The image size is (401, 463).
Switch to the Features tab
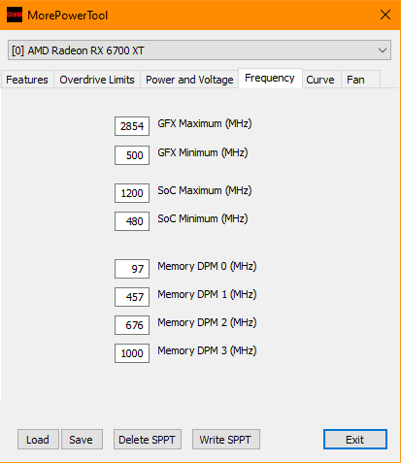click(x=27, y=80)
